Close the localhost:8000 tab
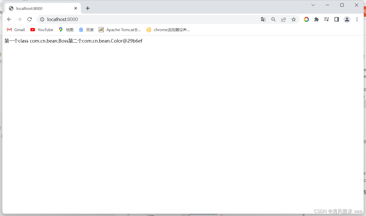Screen dimensions: 366x216 [76, 8]
